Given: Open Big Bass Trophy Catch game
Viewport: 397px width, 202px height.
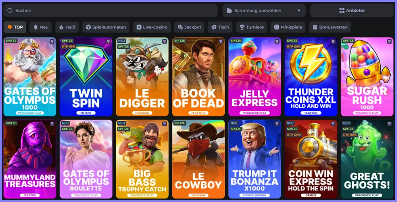Looking at the screenshot, I should click(x=142, y=159).
